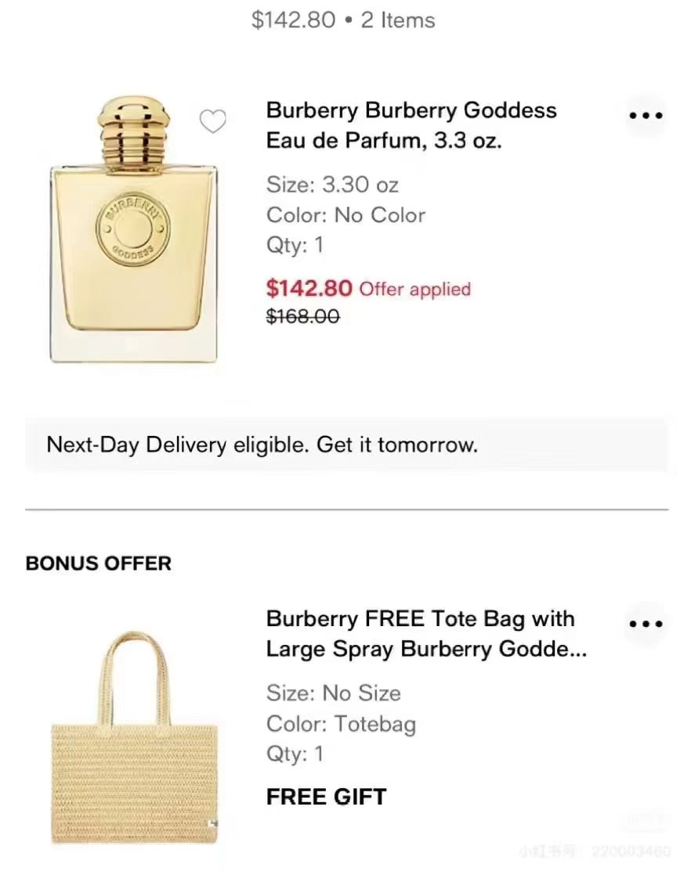Viewport: 691px width, 875px height.
Task: Click the crossed-out $168.00 original price
Action: coord(303,317)
